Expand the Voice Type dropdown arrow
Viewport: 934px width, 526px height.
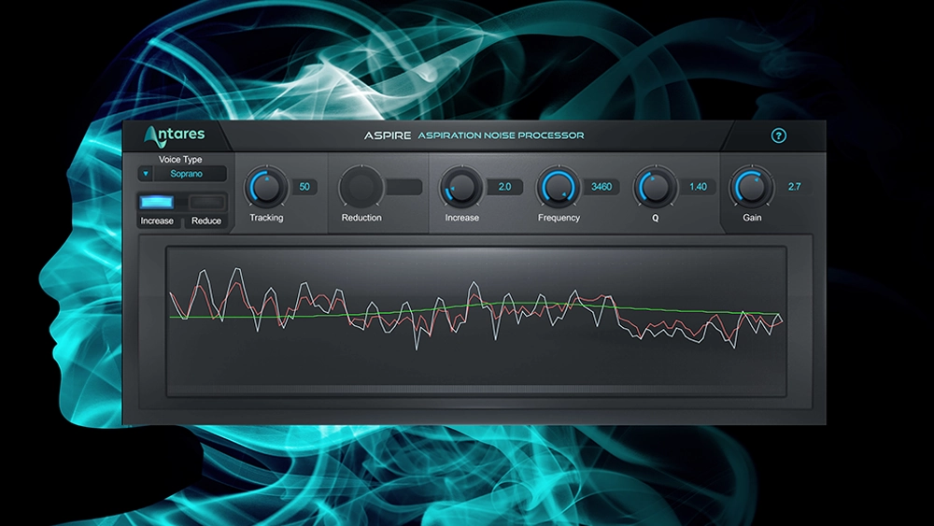pos(145,174)
